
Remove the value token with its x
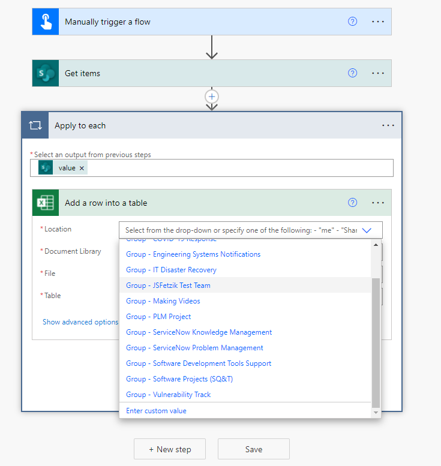pyautogui.click(x=82, y=168)
